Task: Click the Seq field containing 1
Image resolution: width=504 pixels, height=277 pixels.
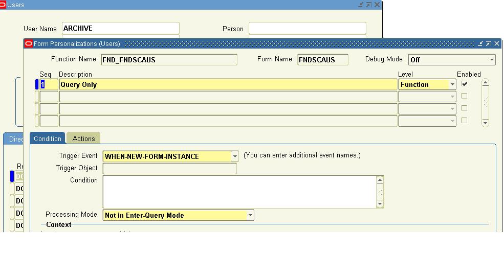Action: 49,84
